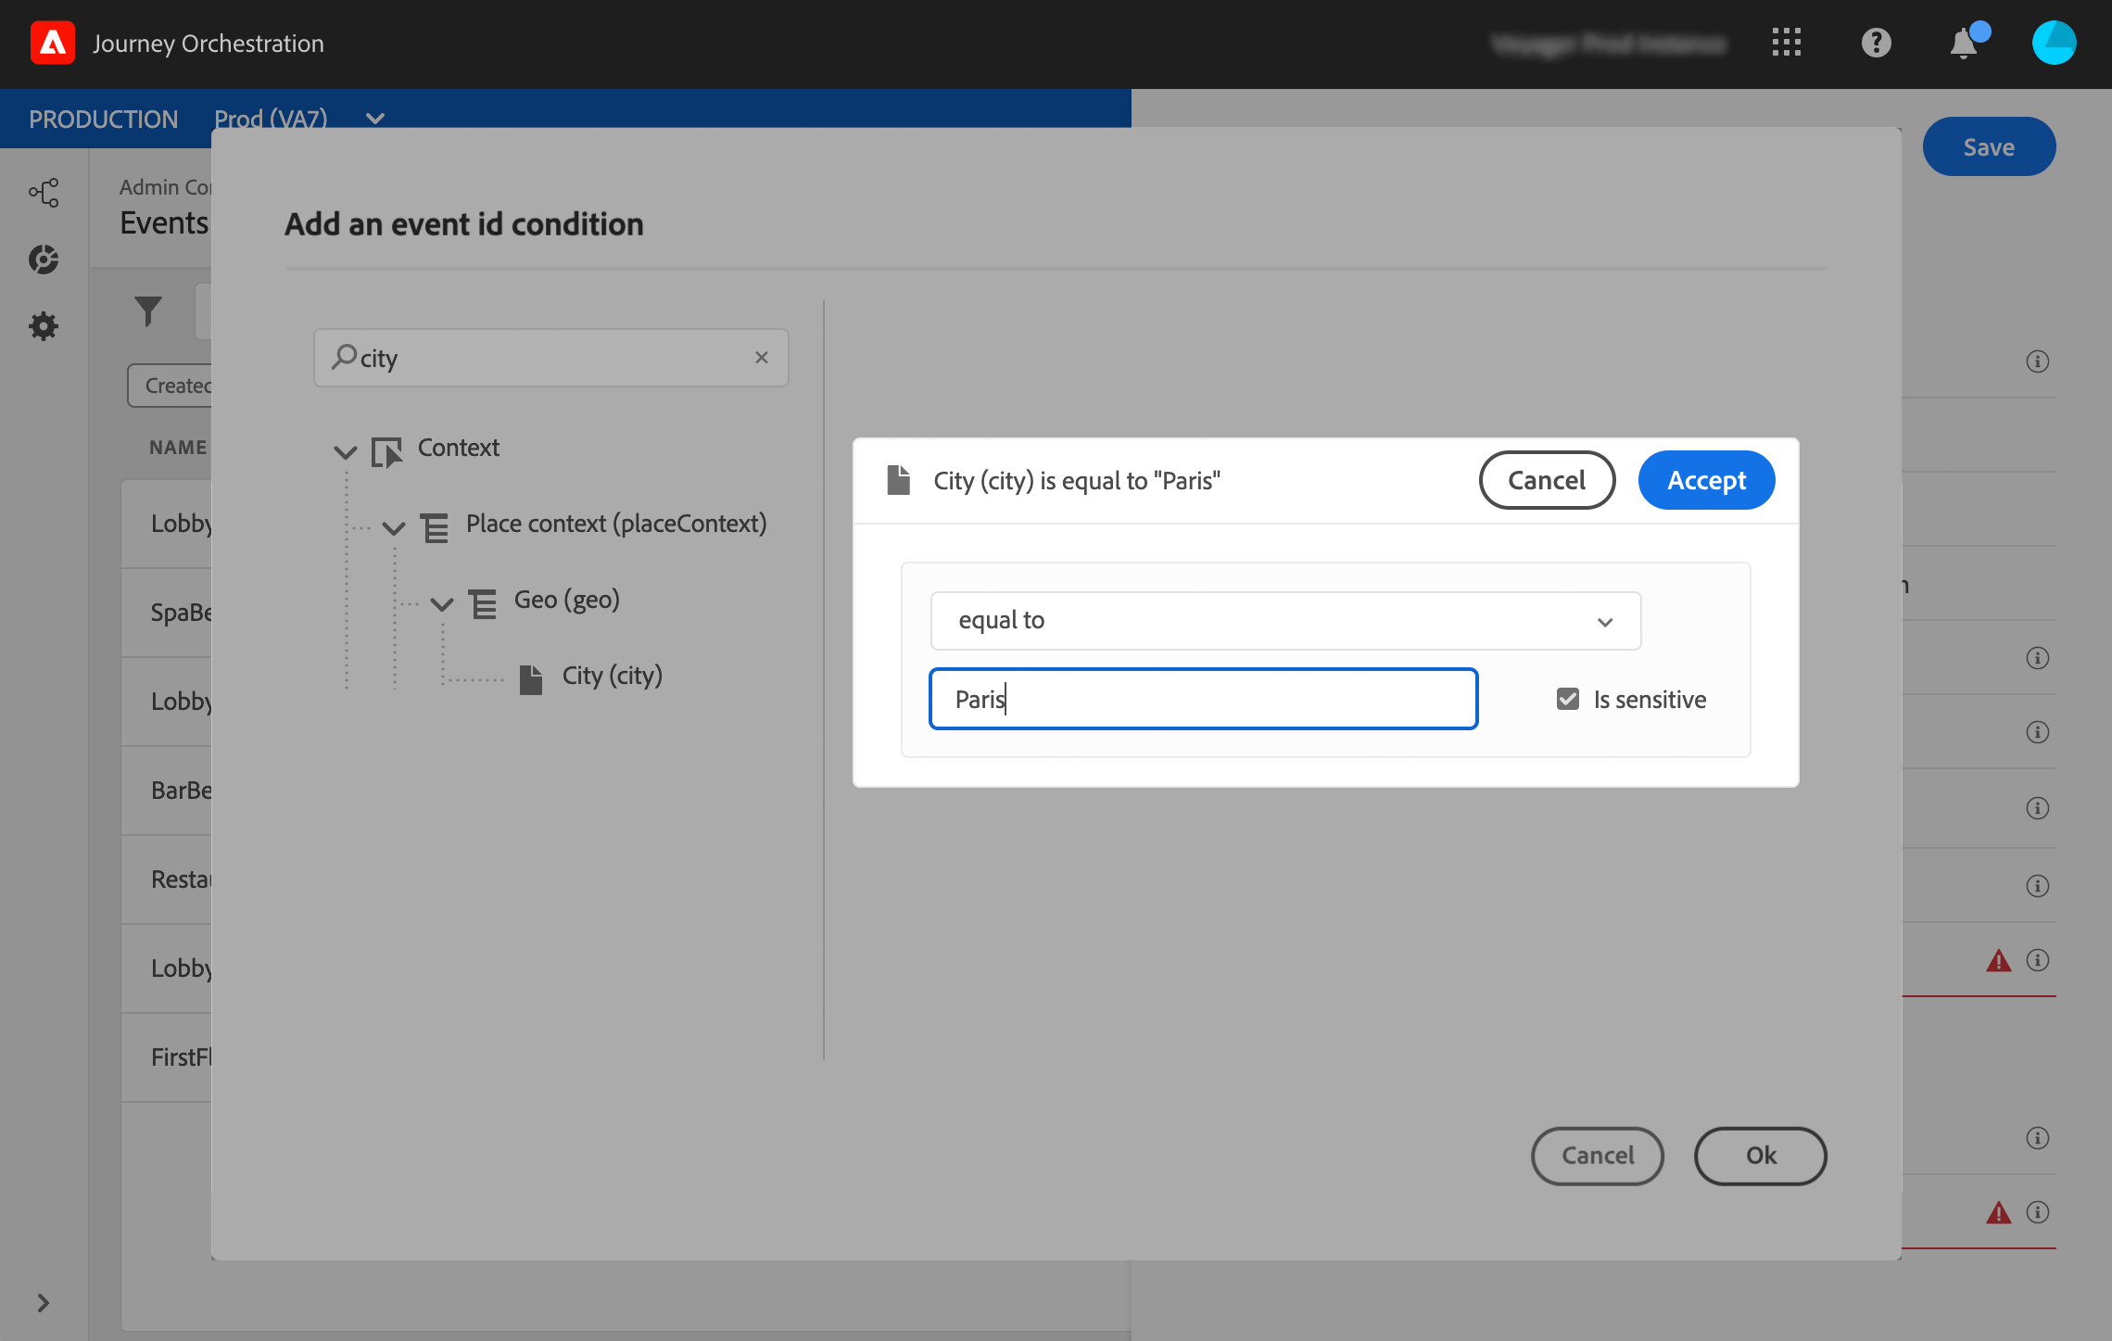Expand the left sidebar arrow
This screenshot has width=2112, height=1341.
click(x=43, y=1302)
